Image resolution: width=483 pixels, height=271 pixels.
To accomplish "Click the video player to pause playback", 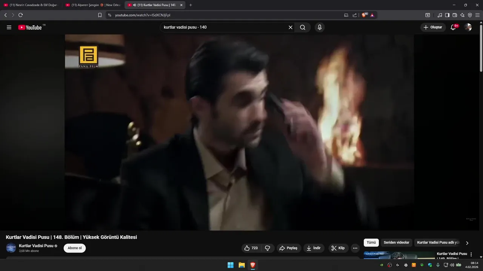I will point(240,132).
